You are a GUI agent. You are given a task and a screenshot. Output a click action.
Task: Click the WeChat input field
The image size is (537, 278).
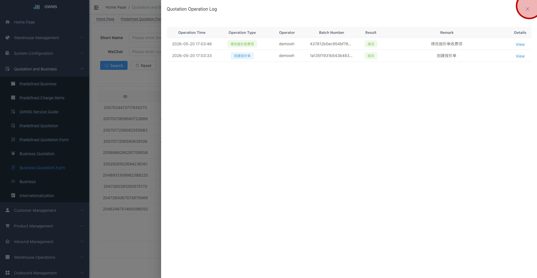click(145, 51)
